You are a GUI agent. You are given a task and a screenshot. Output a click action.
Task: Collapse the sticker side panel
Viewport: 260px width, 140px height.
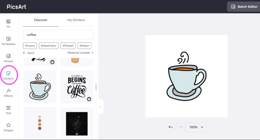pyautogui.click(x=101, y=107)
